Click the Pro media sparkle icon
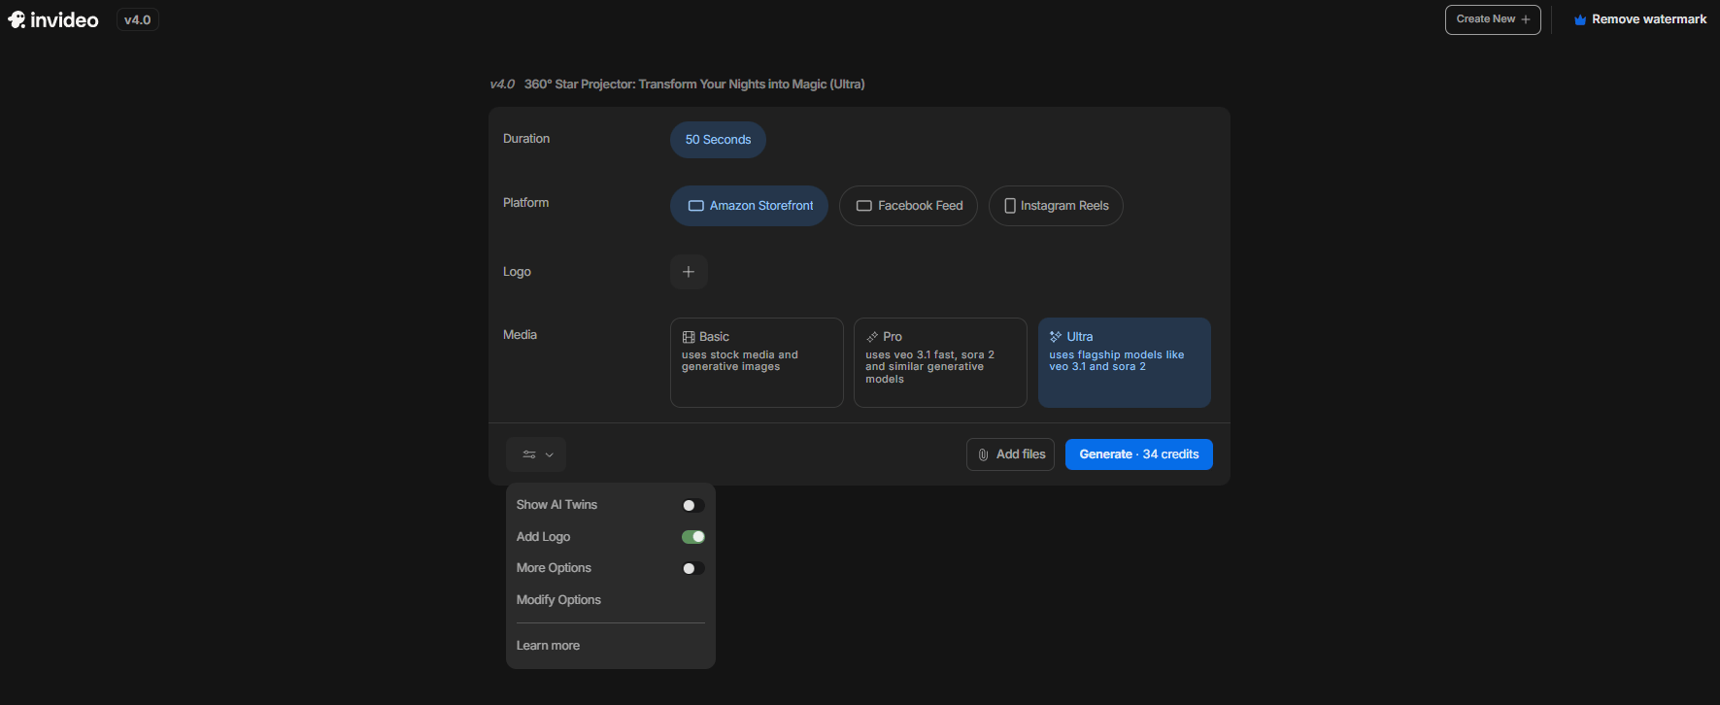Screen dimensions: 1720x705 tap(872, 337)
